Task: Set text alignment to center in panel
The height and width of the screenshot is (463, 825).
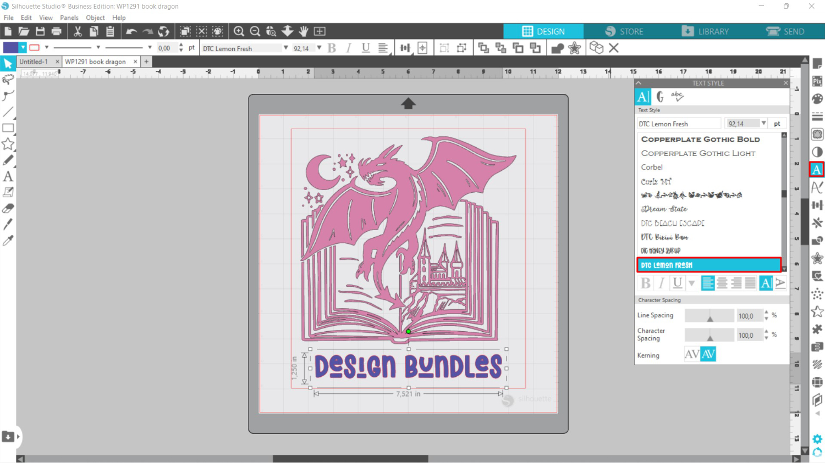Action: tap(722, 283)
